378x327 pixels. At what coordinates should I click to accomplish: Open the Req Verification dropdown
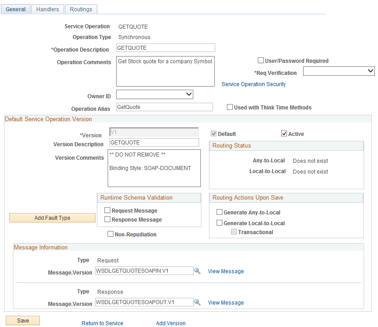(339, 71)
